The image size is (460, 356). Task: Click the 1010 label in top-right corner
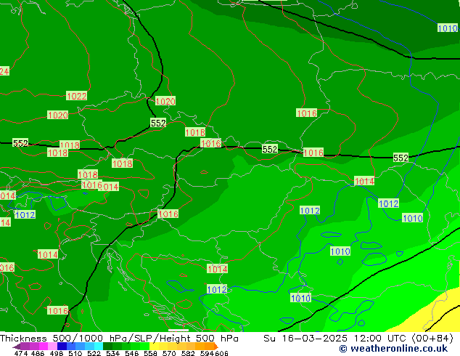click(x=448, y=28)
